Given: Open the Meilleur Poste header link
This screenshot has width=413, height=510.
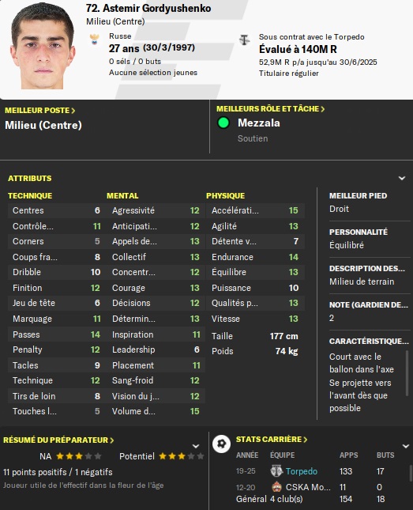Looking at the screenshot, I should [x=40, y=111].
